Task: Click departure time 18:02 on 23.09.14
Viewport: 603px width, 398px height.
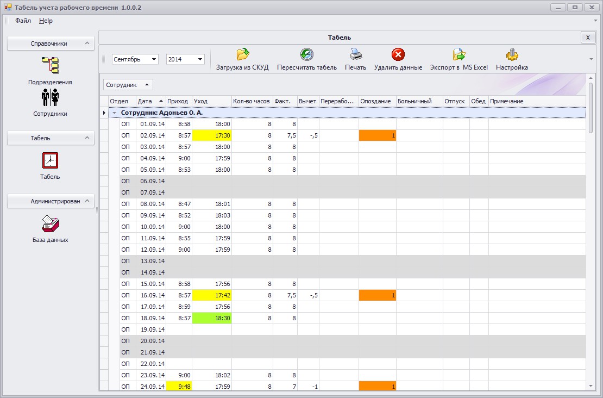Action: pos(212,375)
